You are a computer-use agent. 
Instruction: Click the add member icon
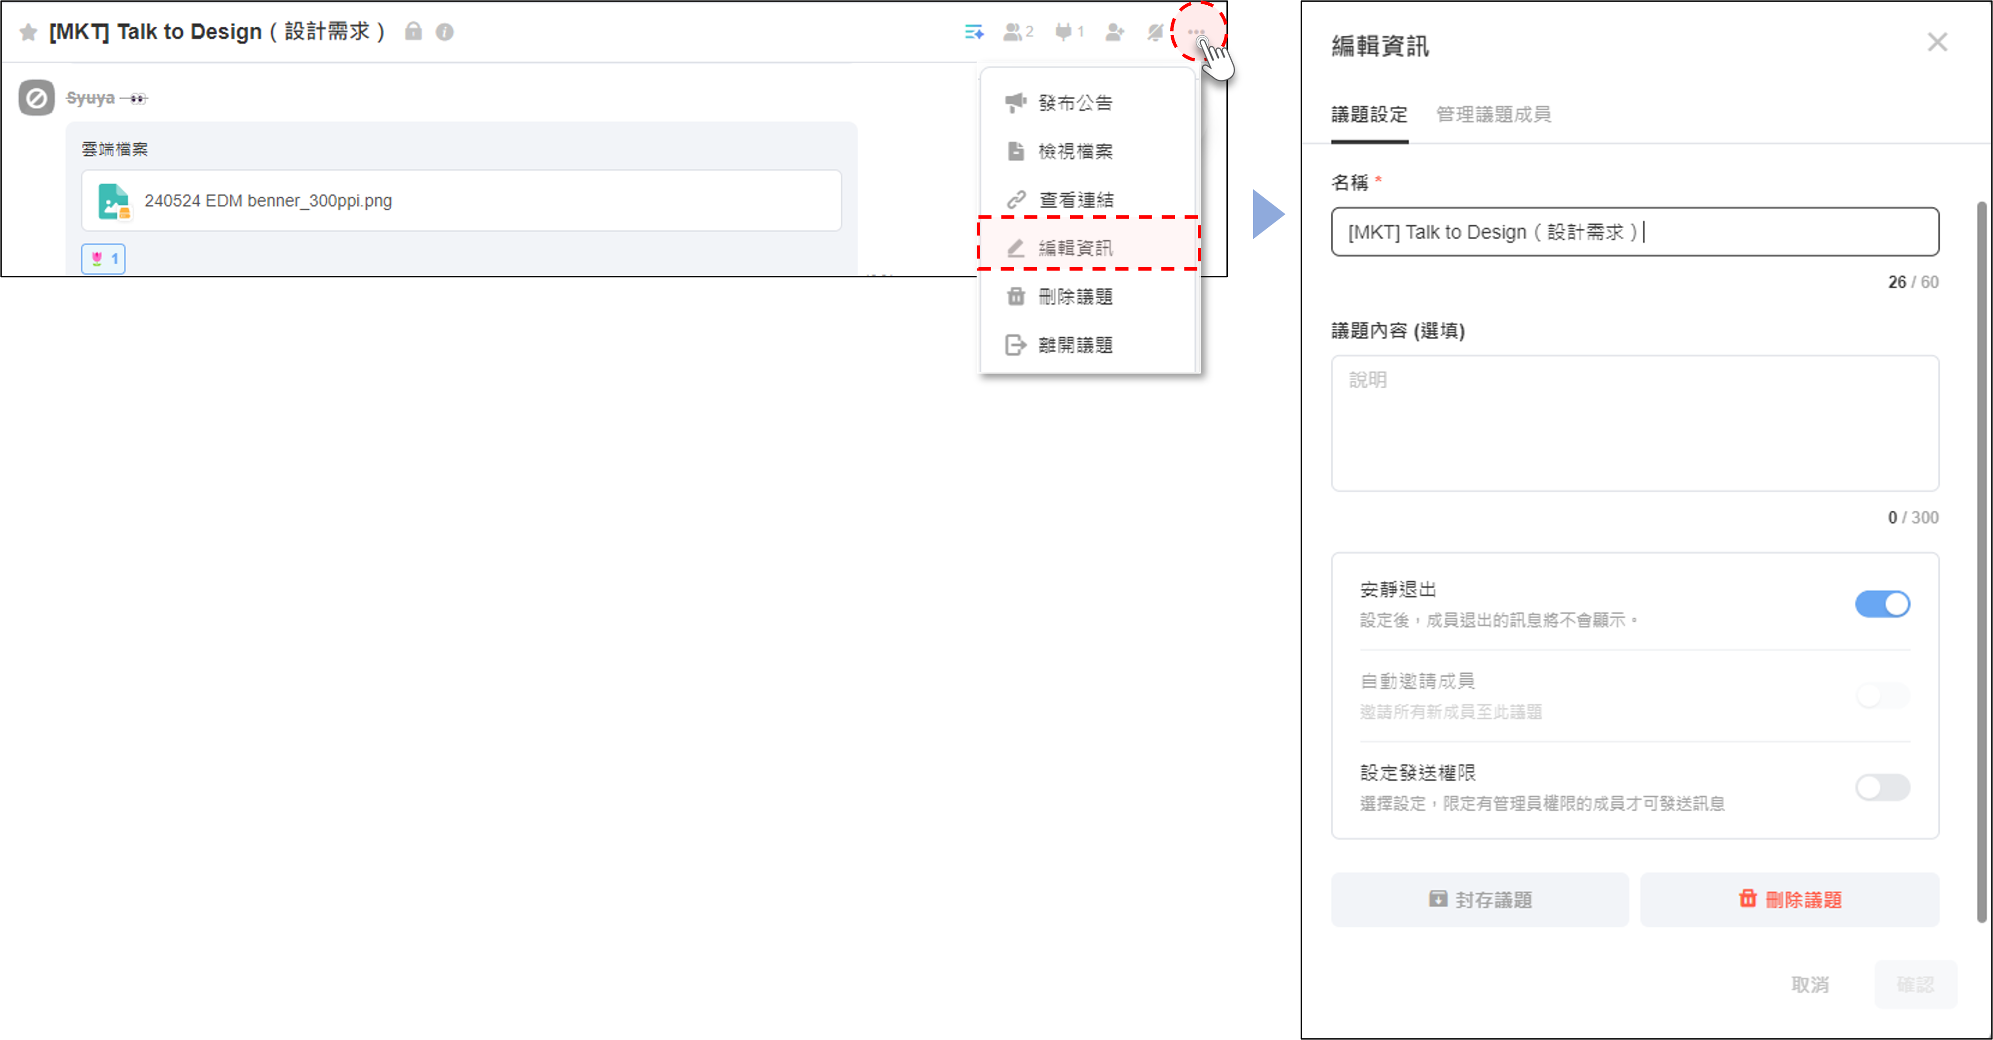(1114, 32)
